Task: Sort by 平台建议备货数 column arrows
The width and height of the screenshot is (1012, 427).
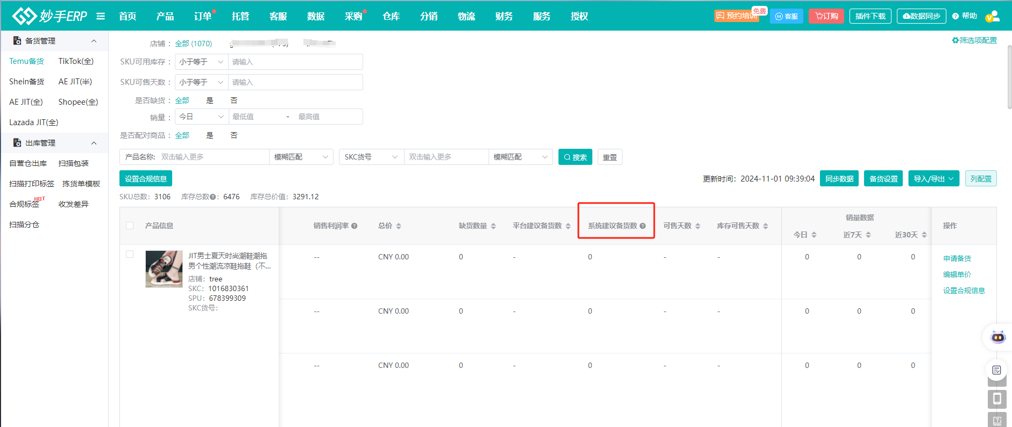Action: click(x=568, y=226)
